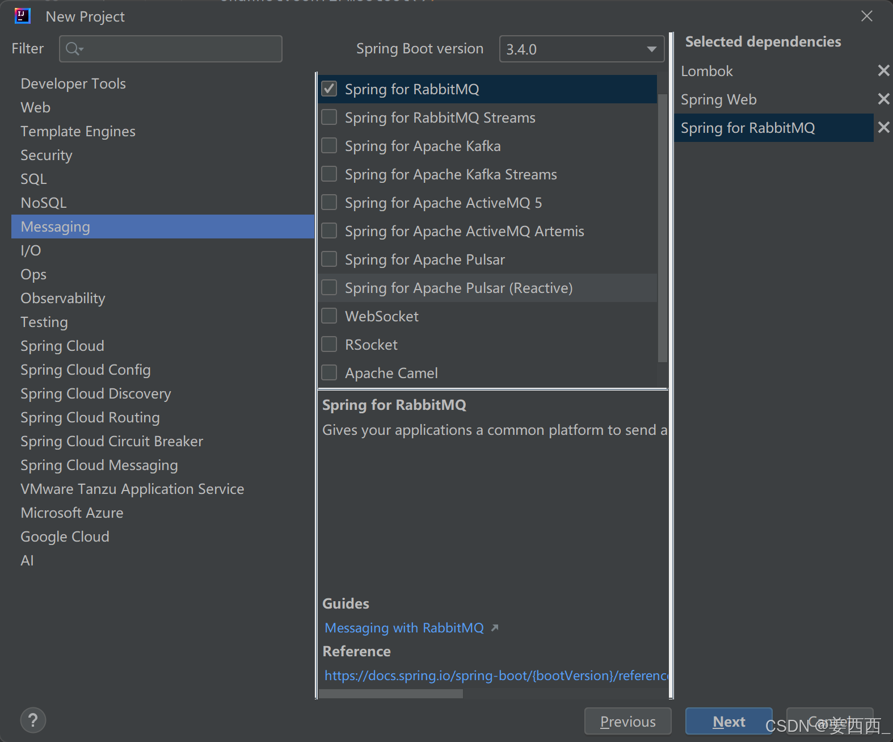Open the I/O category
Screen dimensions: 893x742
tap(163, 250)
